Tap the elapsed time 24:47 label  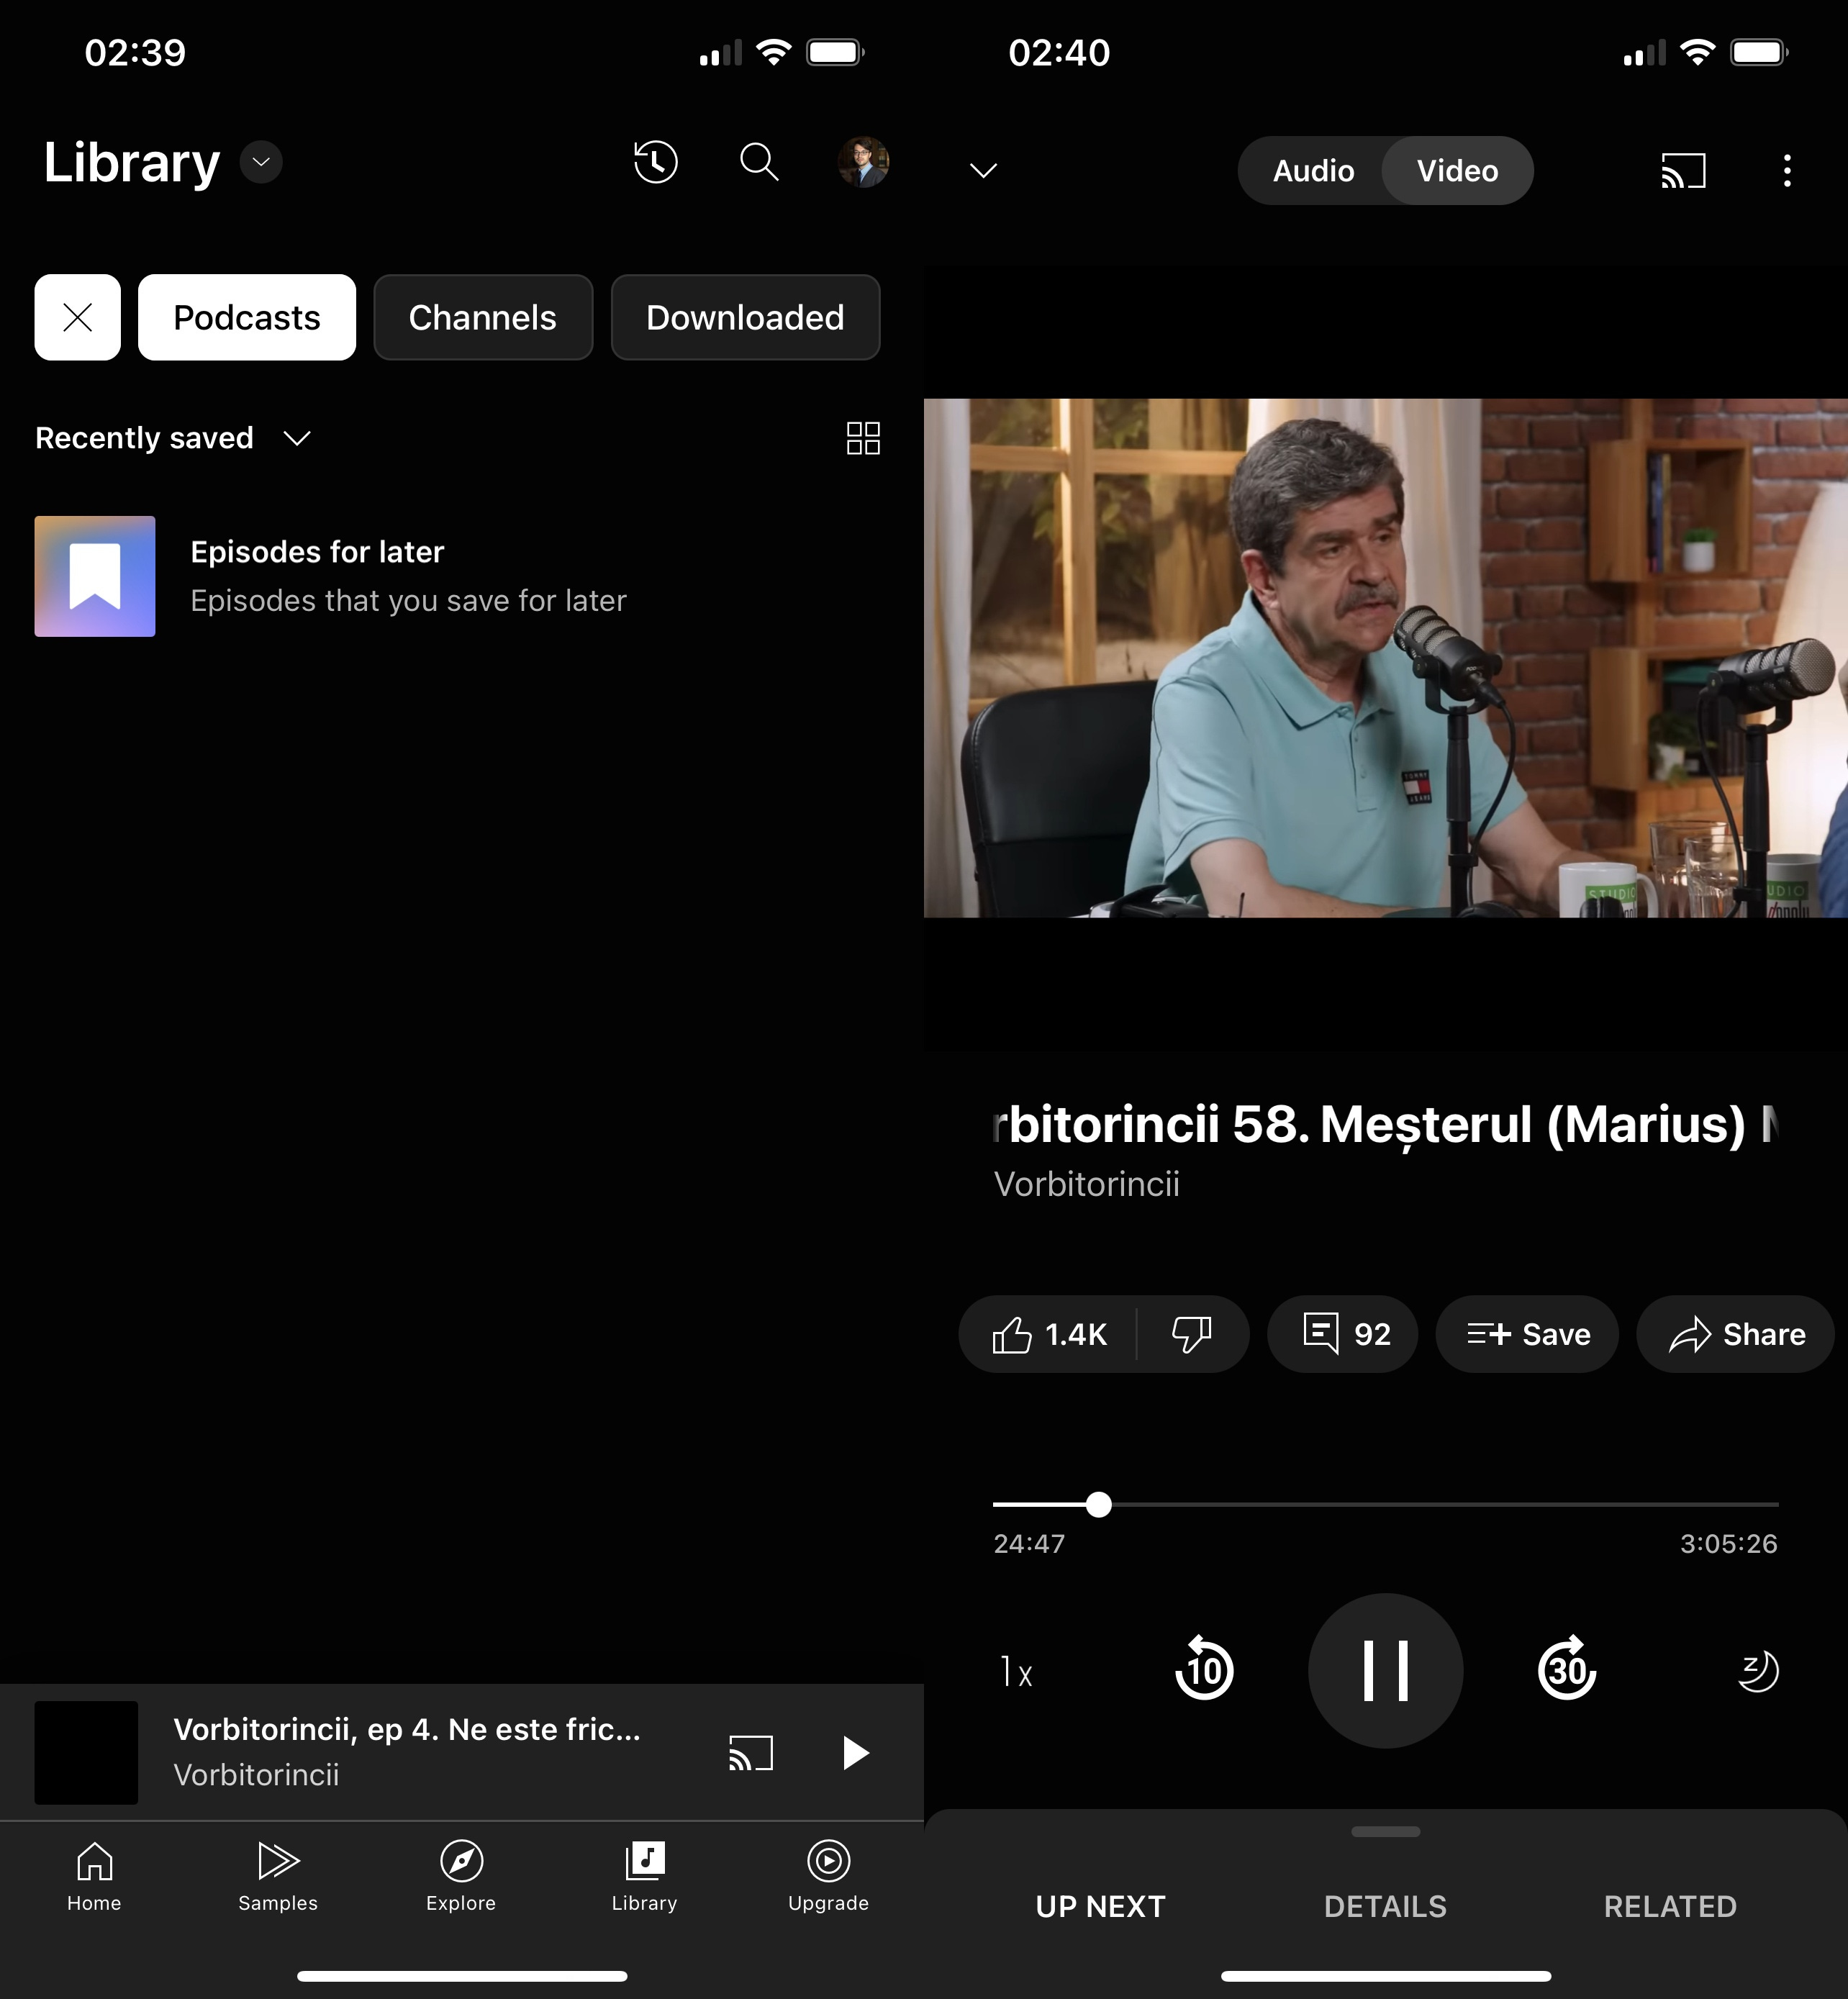[1029, 1543]
